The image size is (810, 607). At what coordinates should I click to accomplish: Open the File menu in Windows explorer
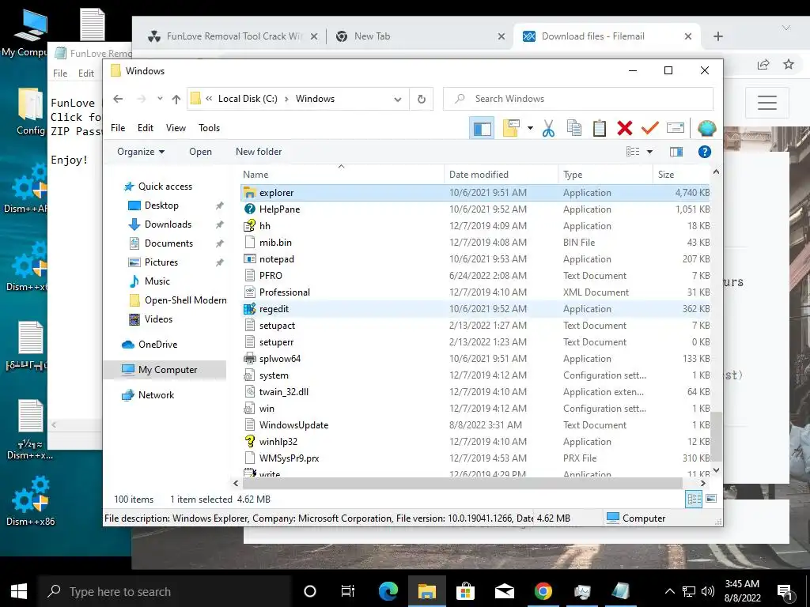(x=118, y=128)
